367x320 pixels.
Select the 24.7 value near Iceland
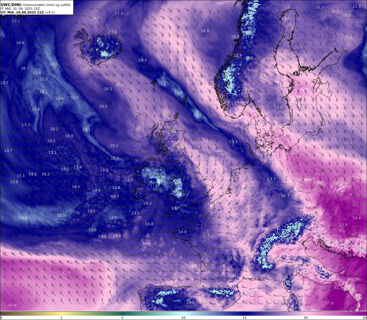pyautogui.click(x=95, y=18)
